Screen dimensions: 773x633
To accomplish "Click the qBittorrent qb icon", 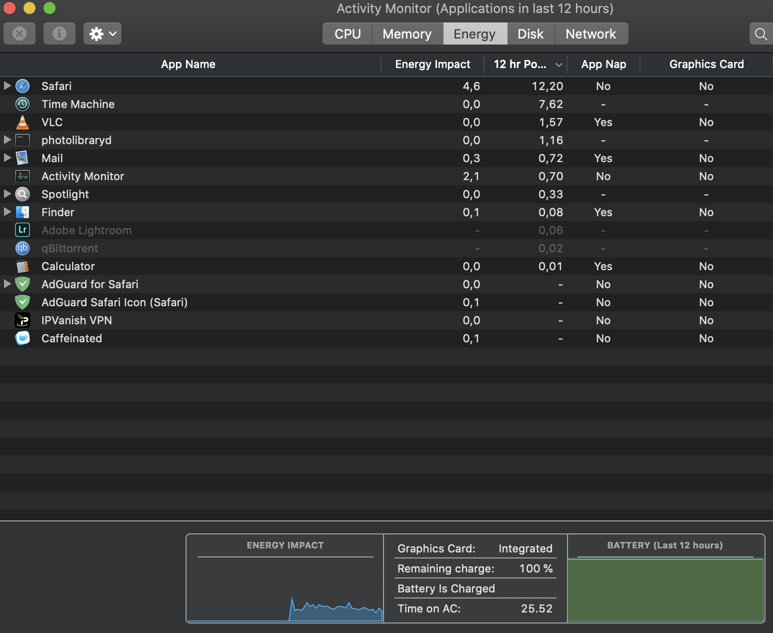I will click(x=22, y=248).
